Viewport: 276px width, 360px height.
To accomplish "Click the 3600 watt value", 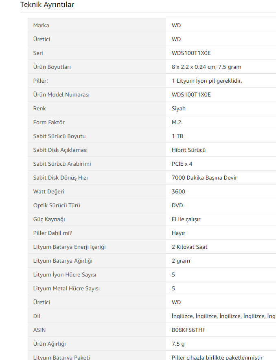I will (178, 191).
